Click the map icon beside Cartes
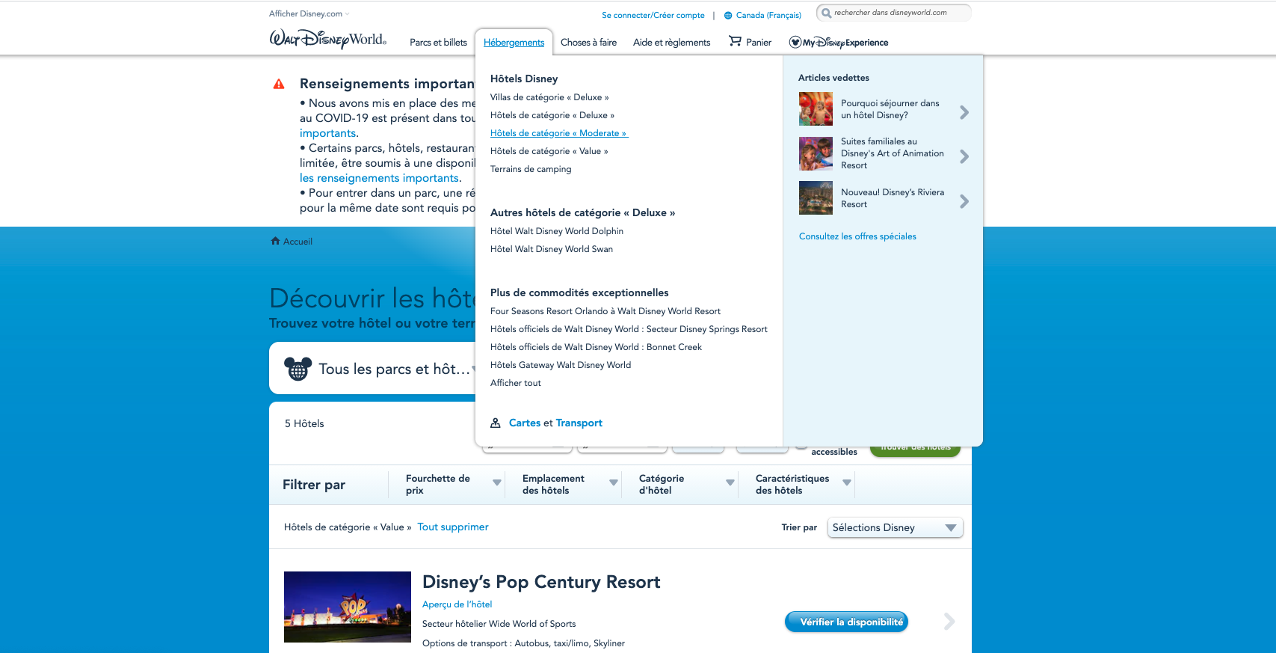This screenshot has height=653, width=1276. (495, 423)
